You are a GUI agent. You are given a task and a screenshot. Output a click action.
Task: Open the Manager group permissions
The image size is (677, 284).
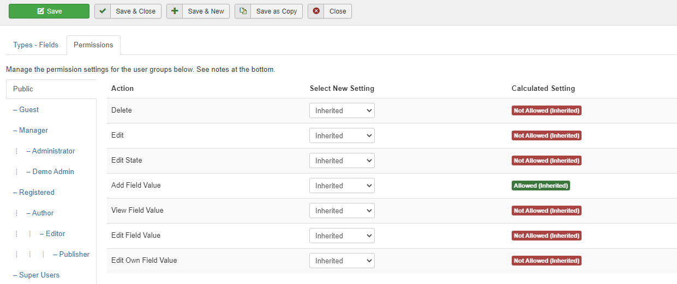(33, 131)
